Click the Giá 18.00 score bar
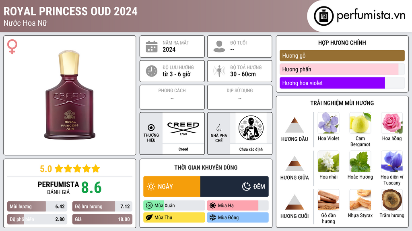The image size is (412, 231). tap(102, 219)
